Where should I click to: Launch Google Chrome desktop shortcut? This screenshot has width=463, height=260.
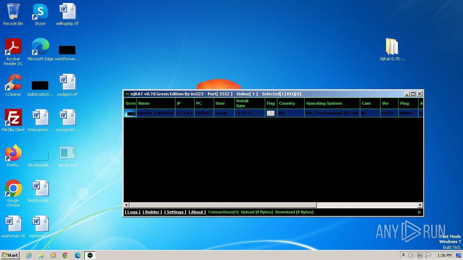tap(13, 194)
